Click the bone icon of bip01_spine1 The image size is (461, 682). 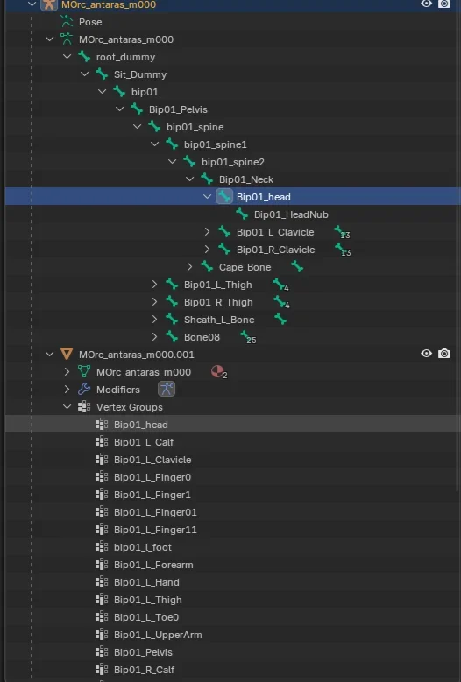coord(172,144)
